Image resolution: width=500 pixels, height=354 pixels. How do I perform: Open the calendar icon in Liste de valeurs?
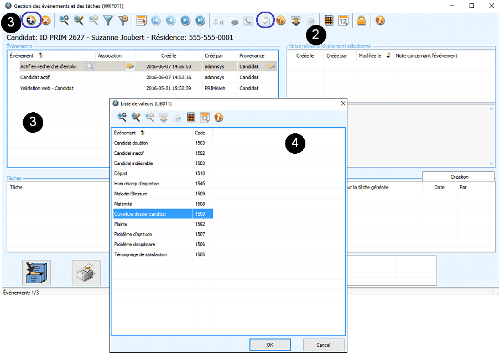pyautogui.click(x=204, y=117)
